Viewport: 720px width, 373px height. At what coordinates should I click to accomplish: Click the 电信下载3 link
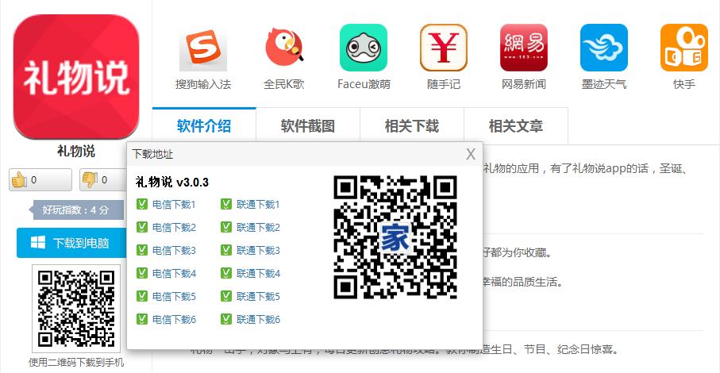click(x=174, y=251)
